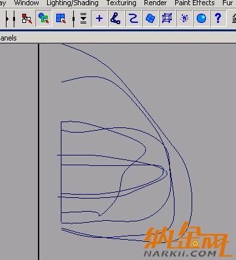Image resolution: width=236 pixels, height=260 pixels.
Task: Toggle the Handles selection mask plus icon
Action: 99,18
